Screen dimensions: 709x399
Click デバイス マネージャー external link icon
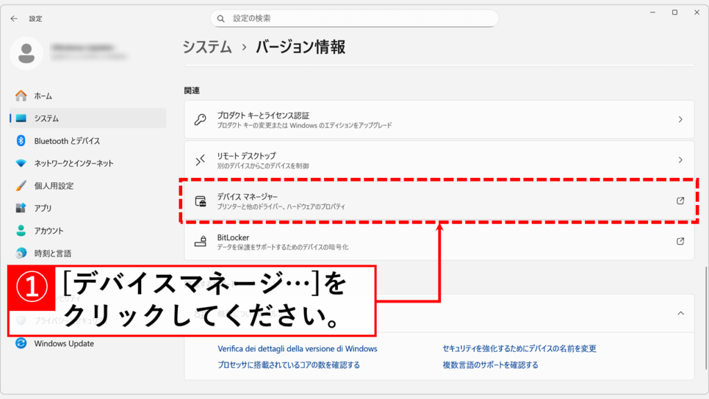pyautogui.click(x=680, y=201)
